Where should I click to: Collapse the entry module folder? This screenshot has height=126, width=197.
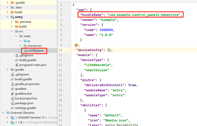tap(7, 17)
